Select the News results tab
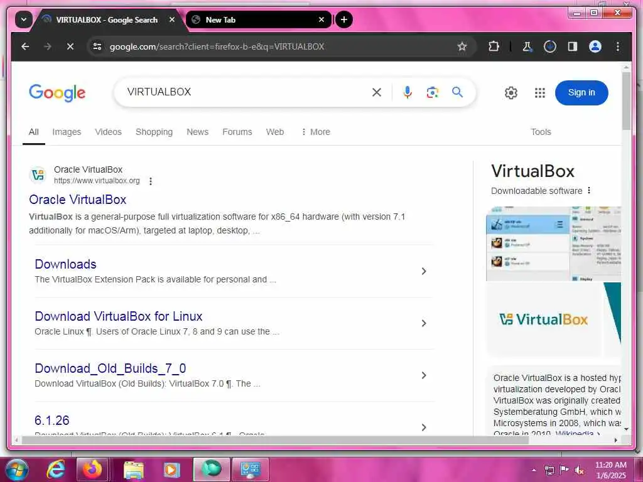This screenshot has width=643, height=482. click(x=197, y=132)
